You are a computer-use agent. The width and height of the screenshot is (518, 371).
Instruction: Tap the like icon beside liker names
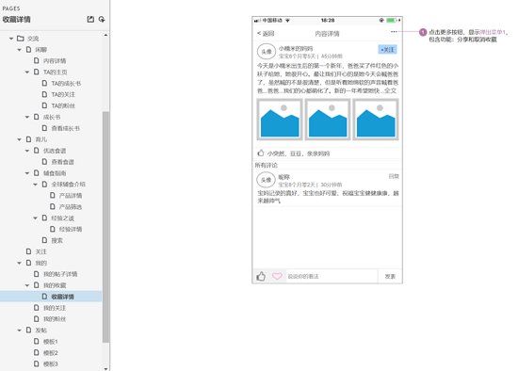[261, 153]
